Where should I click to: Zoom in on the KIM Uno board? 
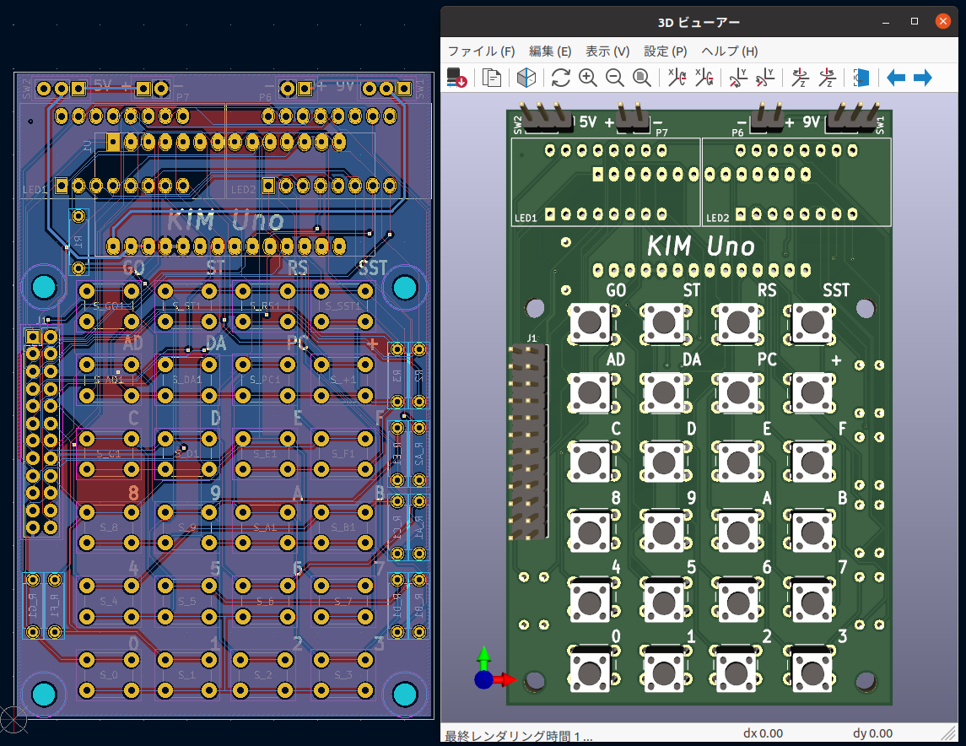588,78
